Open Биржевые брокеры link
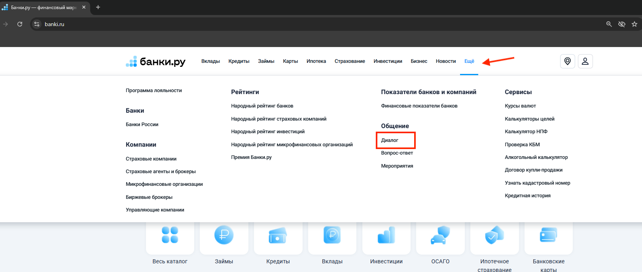The width and height of the screenshot is (642, 272). 149,197
